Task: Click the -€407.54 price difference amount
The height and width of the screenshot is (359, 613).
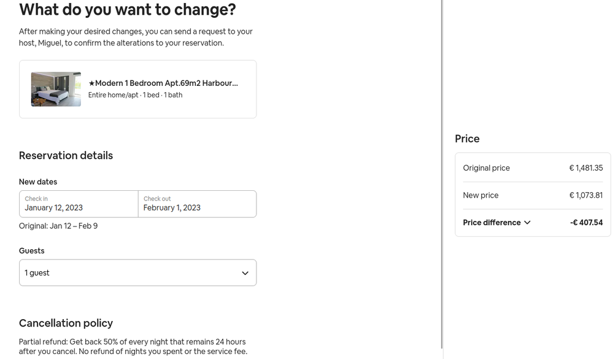Action: (586, 223)
